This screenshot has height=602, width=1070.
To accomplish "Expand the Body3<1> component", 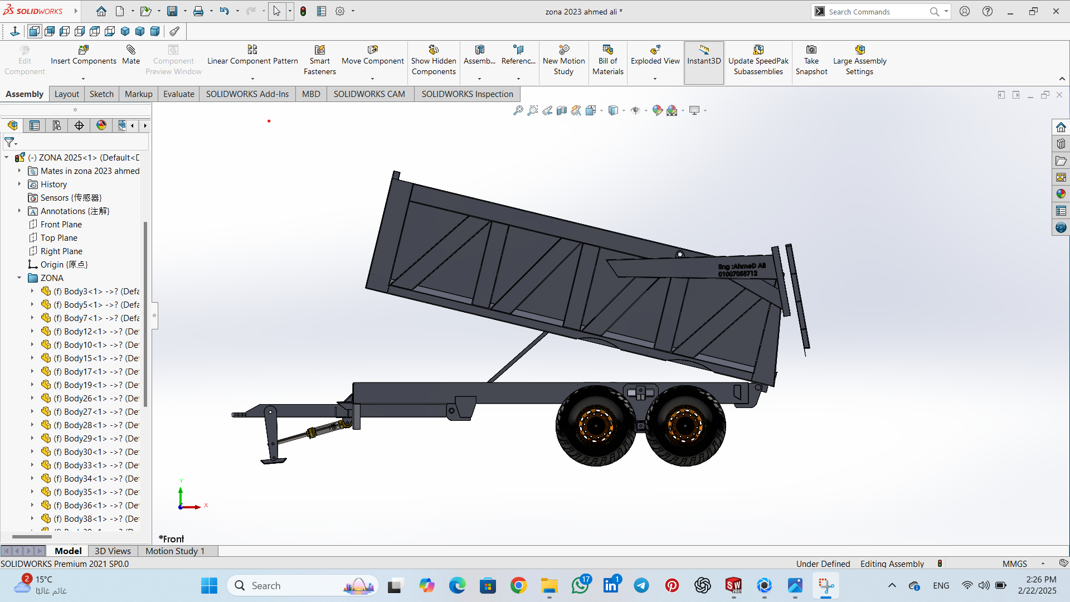I will (x=32, y=292).
